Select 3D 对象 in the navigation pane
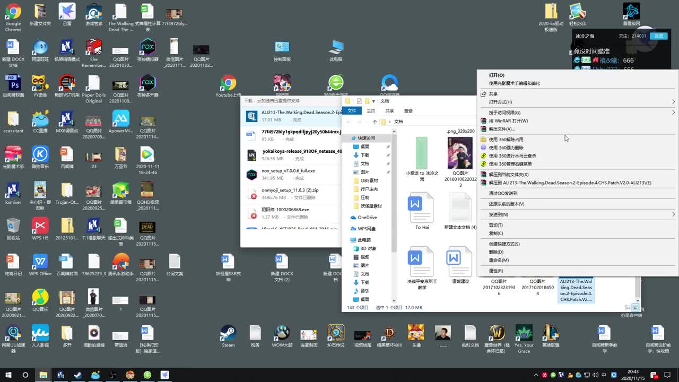The height and width of the screenshot is (382, 679). coord(368,248)
